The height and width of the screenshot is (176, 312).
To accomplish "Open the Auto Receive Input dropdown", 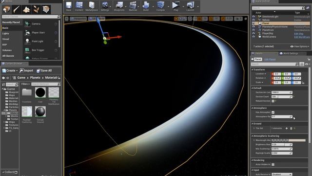I will click(x=282, y=175).
